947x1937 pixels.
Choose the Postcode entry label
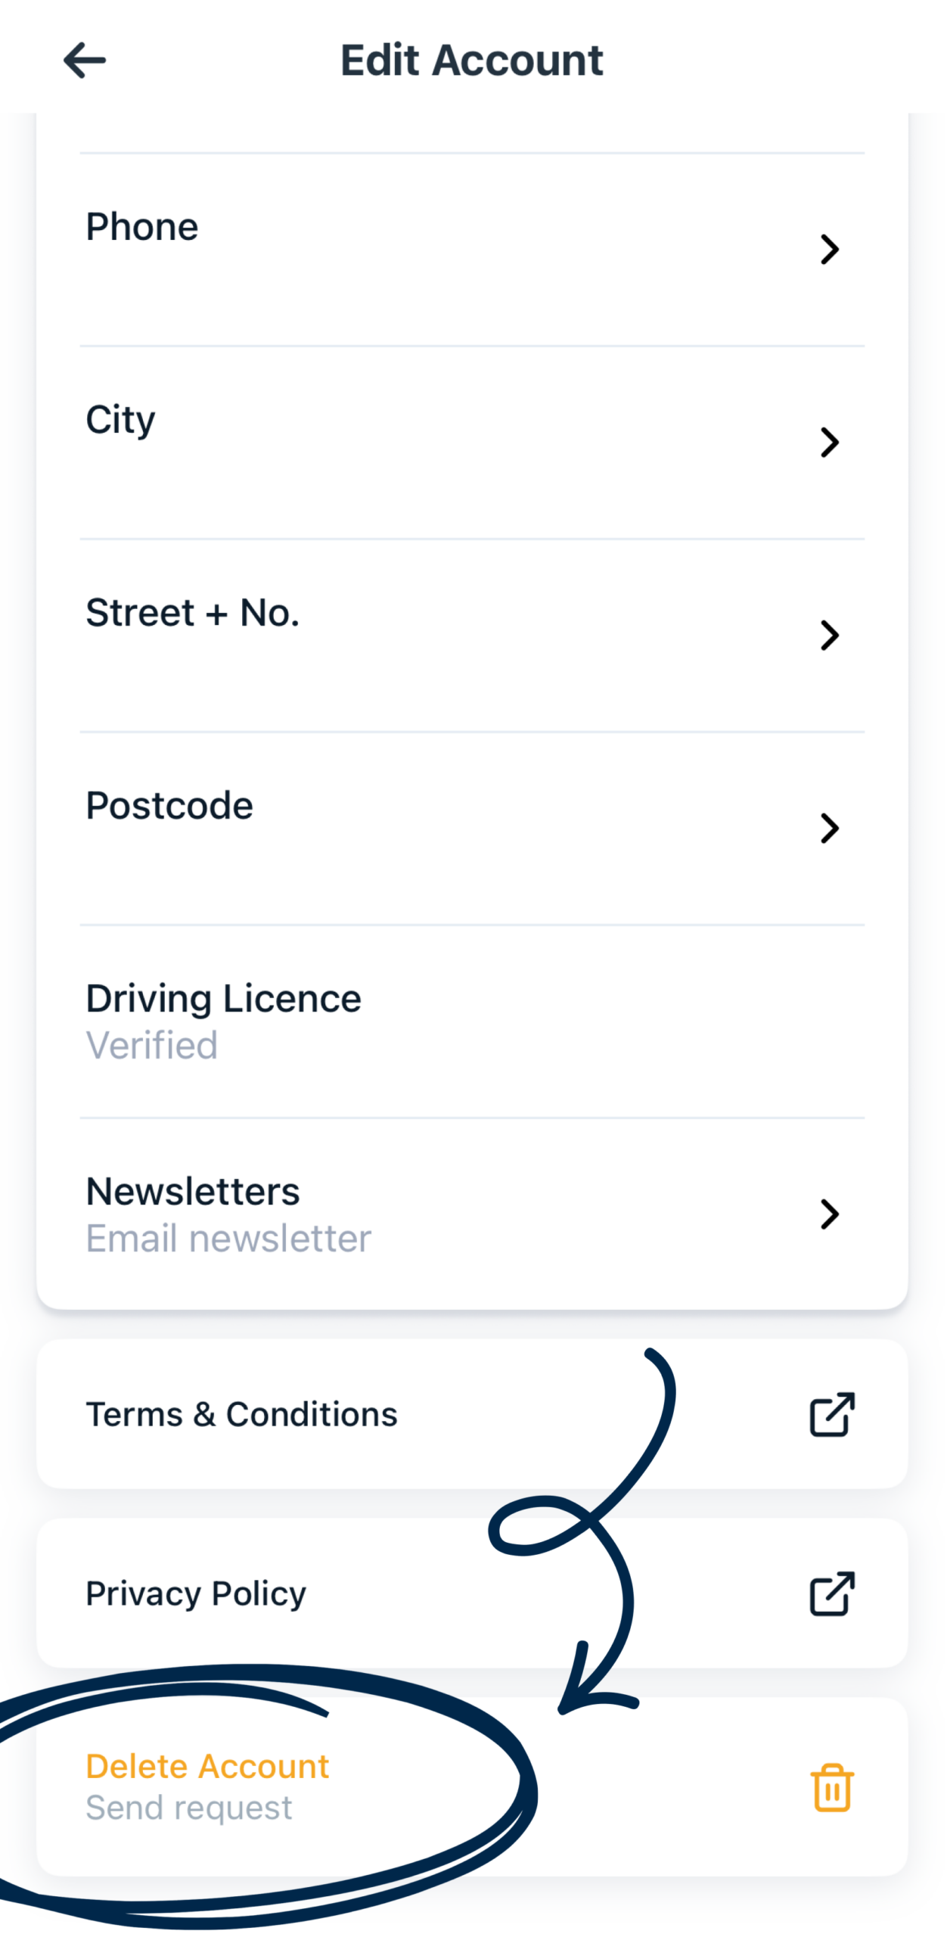(x=169, y=805)
